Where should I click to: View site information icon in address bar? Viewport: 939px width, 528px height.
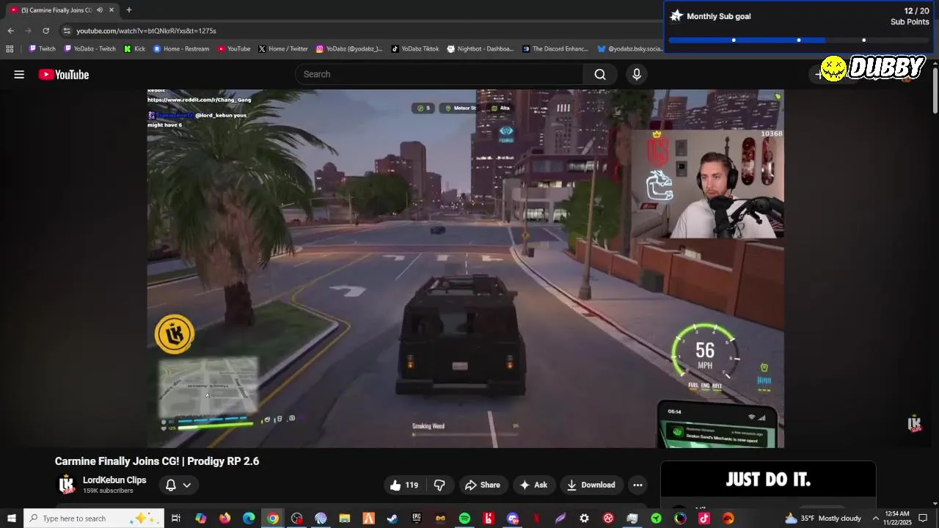pos(67,31)
